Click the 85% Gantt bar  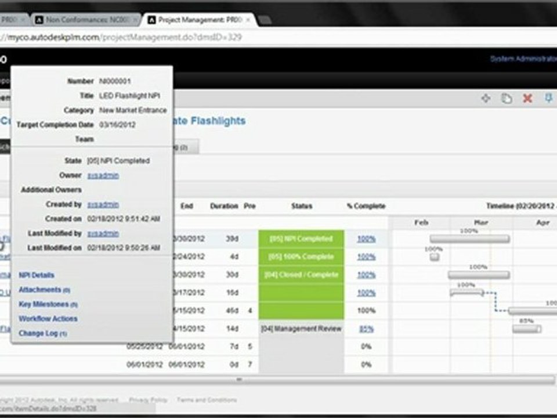(x=527, y=329)
